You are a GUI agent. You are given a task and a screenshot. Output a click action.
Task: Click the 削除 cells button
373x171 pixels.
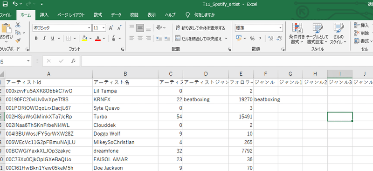362,33
